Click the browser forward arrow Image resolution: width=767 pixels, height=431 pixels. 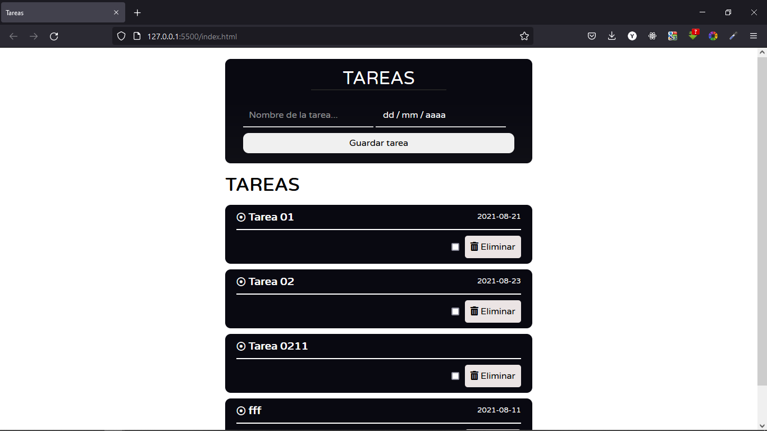click(34, 36)
